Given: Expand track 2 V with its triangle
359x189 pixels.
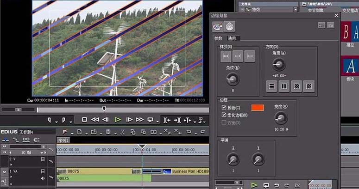Looking at the screenshot, I should point(11,165).
